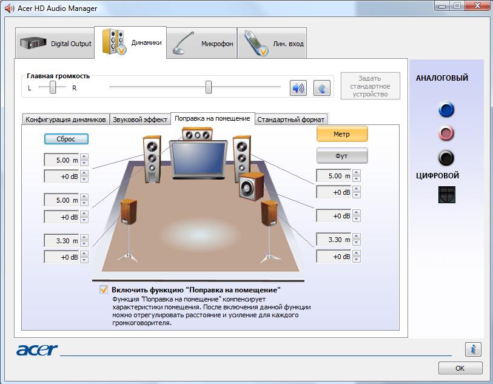Select the subwoofer in the room

click(x=251, y=186)
